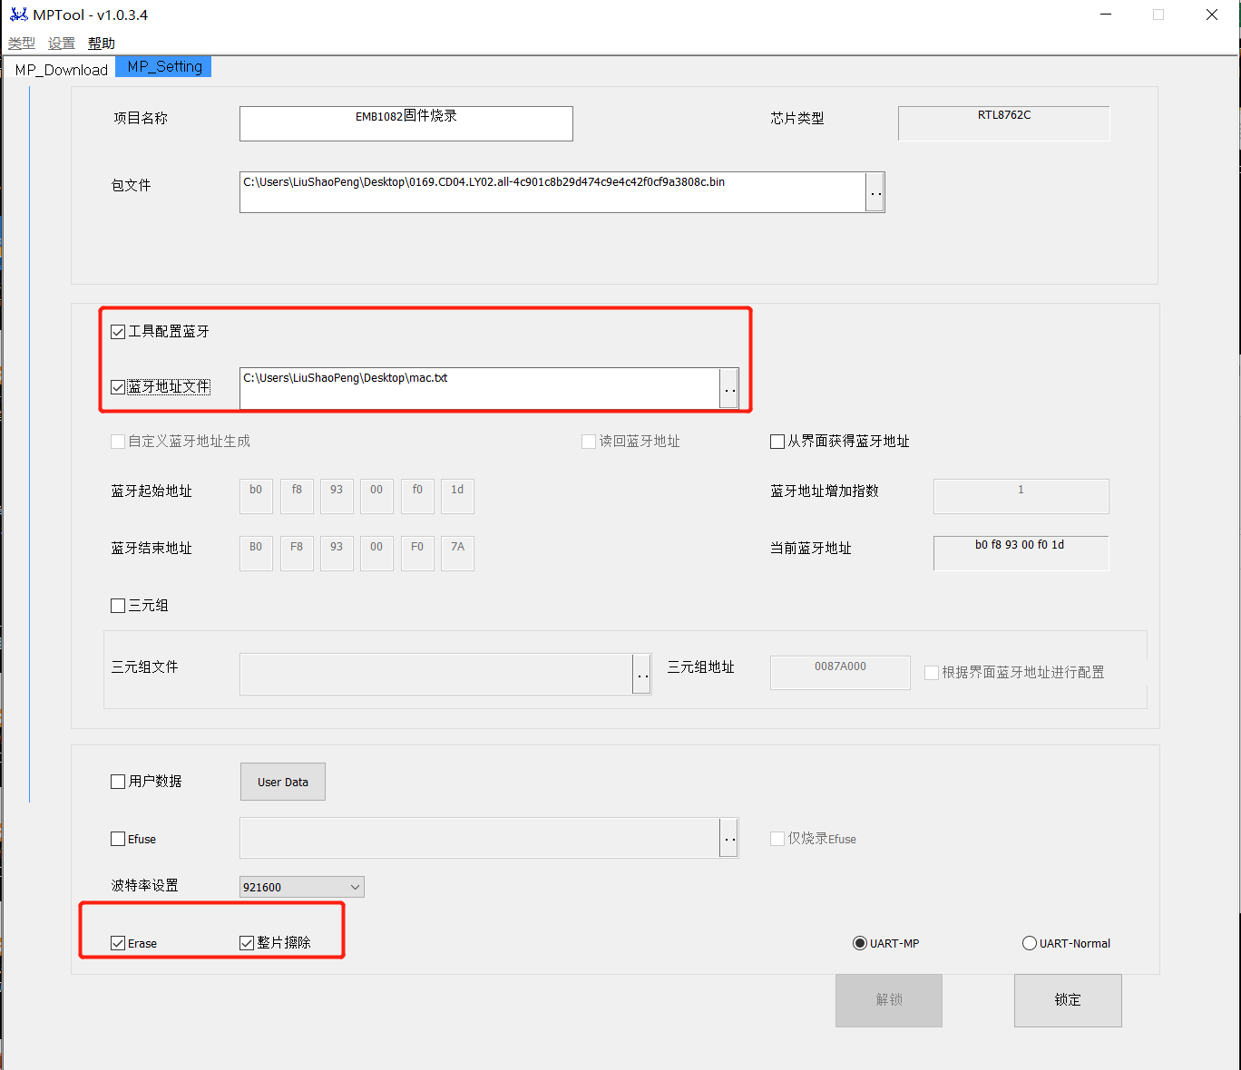The width and height of the screenshot is (1241, 1070).
Task: Enable the 三元组 checkbox
Action: tap(118, 606)
